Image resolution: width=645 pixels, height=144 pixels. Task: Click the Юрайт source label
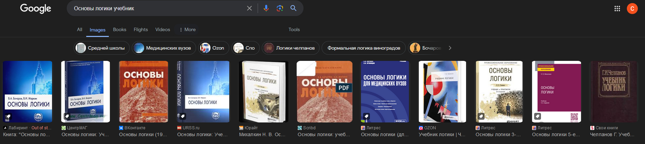pyautogui.click(x=251, y=128)
